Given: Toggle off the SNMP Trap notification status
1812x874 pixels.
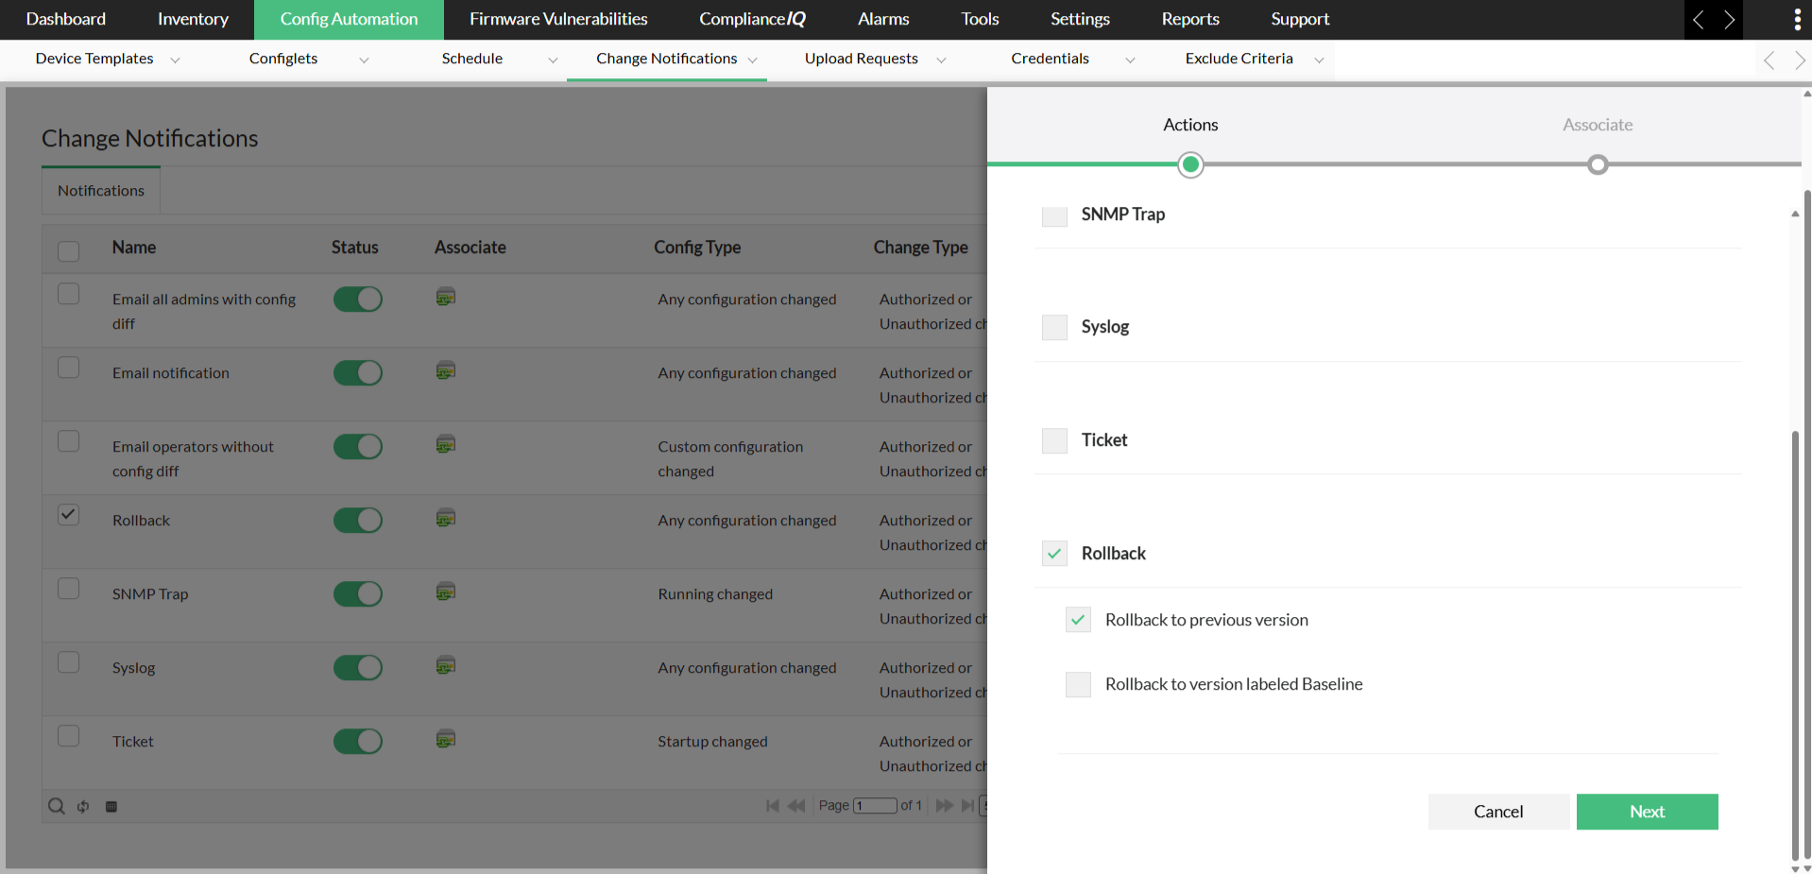Looking at the screenshot, I should (358, 593).
